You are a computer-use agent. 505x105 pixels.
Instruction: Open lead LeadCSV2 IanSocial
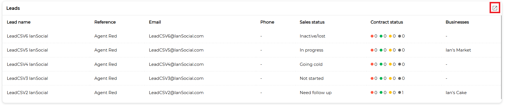point(27,92)
